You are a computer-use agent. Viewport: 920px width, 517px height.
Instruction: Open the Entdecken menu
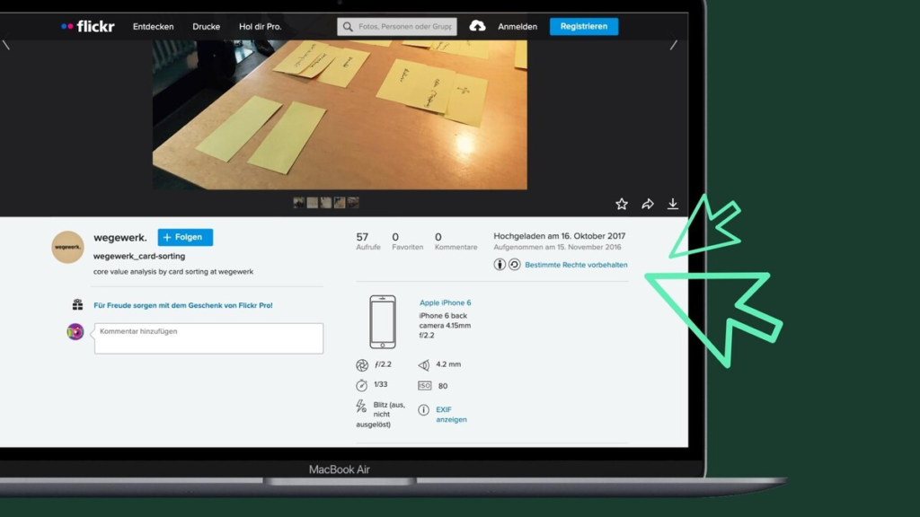tap(153, 26)
